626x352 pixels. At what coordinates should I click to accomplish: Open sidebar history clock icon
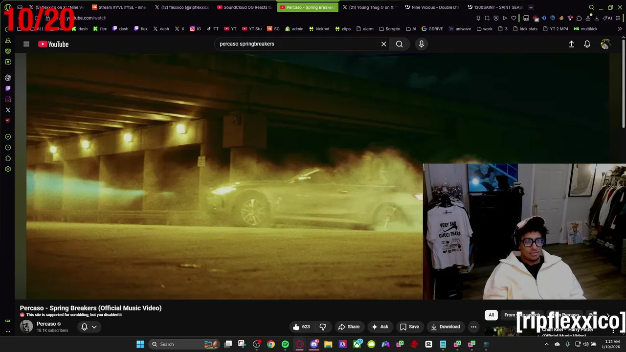(8, 148)
